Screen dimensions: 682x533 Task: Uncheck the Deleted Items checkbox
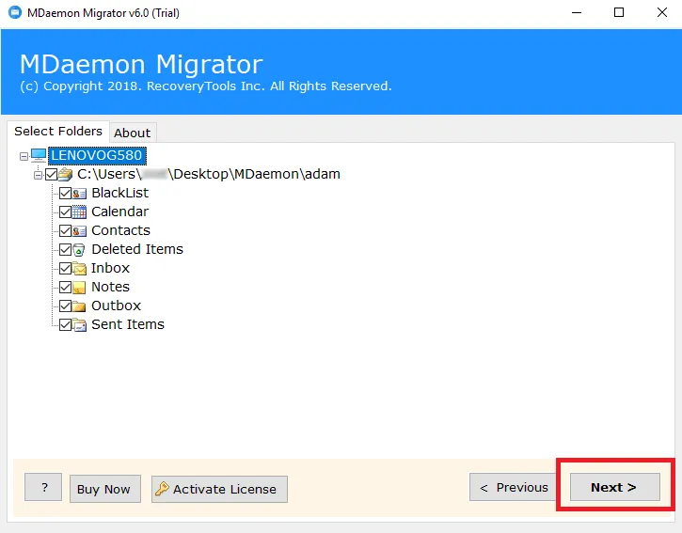click(65, 250)
